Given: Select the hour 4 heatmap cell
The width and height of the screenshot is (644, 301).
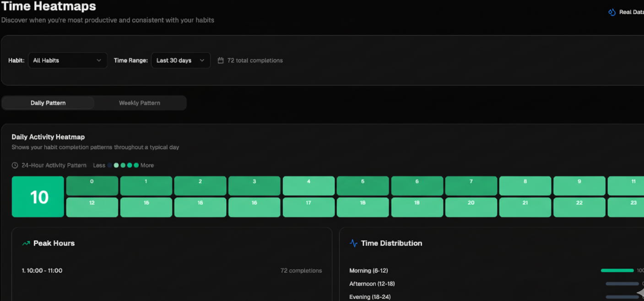Looking at the screenshot, I should click(308, 185).
